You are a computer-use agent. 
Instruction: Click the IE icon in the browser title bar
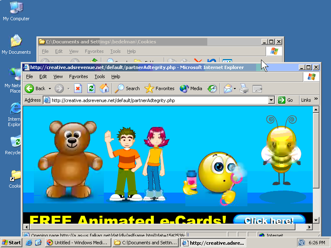click(26, 67)
